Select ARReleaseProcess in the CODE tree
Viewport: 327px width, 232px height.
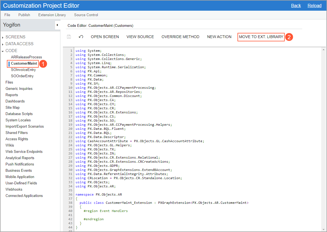click(26, 57)
